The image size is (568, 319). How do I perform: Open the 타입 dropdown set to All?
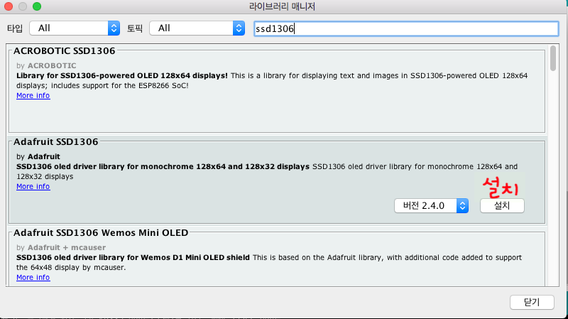(75, 28)
